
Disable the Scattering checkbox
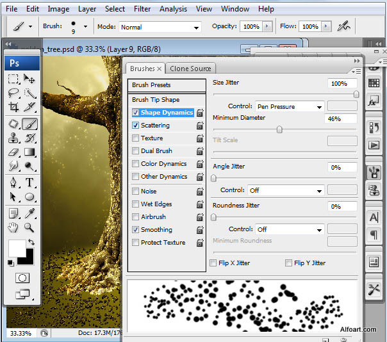(135, 126)
